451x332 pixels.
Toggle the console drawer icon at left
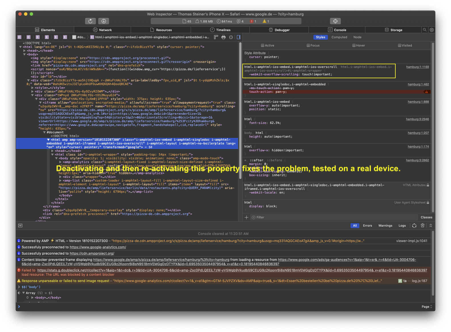[x=20, y=226]
